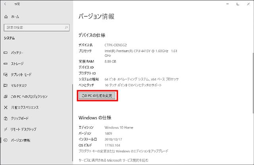Open プロダクト キーの変更 or edition upgrade link
Image resolution: width=254 pixels, height=165 pixels.
(x=123, y=151)
